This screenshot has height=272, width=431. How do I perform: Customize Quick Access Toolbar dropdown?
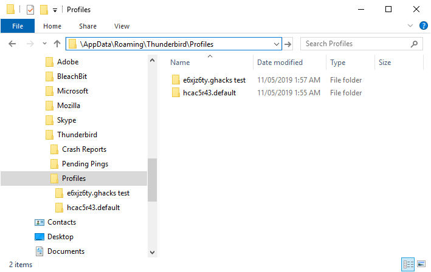pyautogui.click(x=55, y=10)
